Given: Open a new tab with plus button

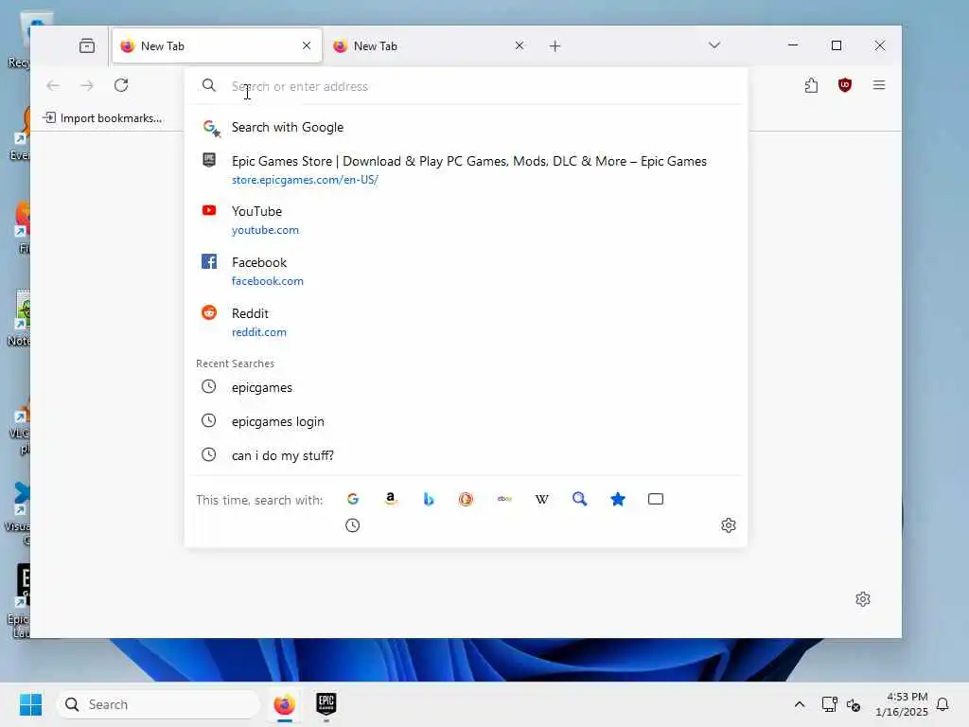Looking at the screenshot, I should pos(555,45).
